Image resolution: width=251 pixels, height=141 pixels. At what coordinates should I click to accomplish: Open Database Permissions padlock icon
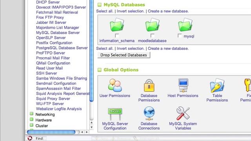click(x=149, y=85)
